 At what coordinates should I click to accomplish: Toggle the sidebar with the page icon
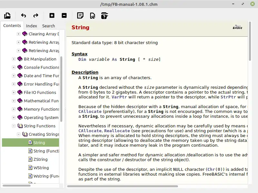pos(80,15)
